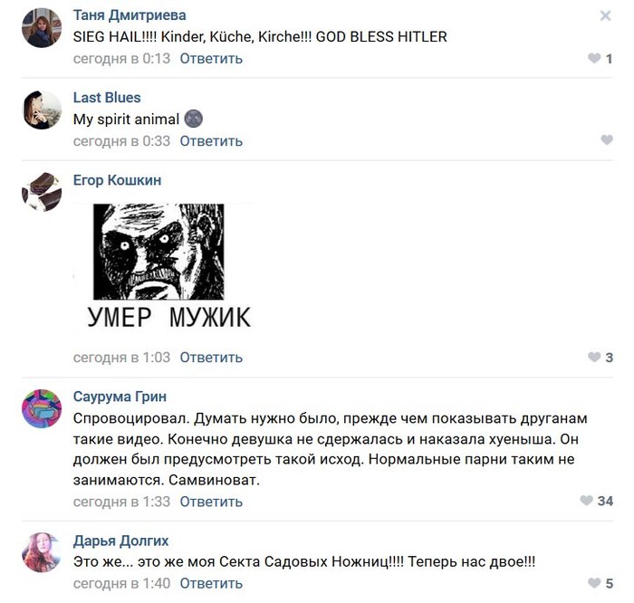Click the Таня Дмитриева name link
634x603 pixels.
(x=130, y=15)
